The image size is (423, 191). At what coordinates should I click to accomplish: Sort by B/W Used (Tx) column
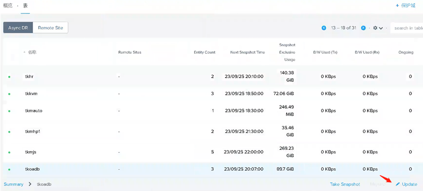tap(325, 52)
